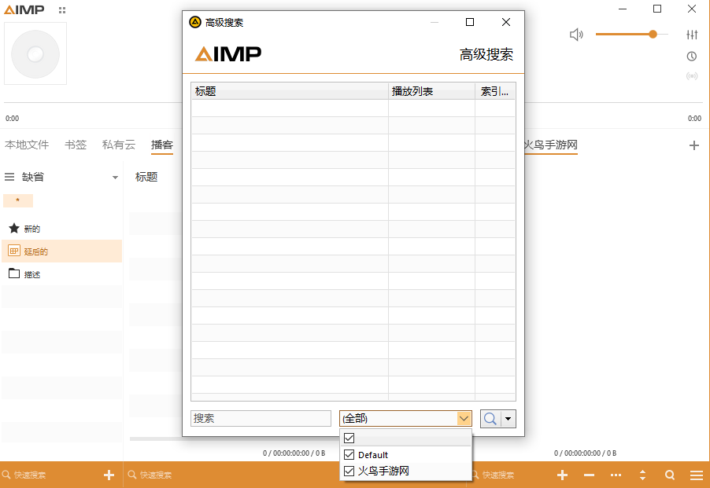Click the 标题 column header in main window

pyautogui.click(x=146, y=177)
